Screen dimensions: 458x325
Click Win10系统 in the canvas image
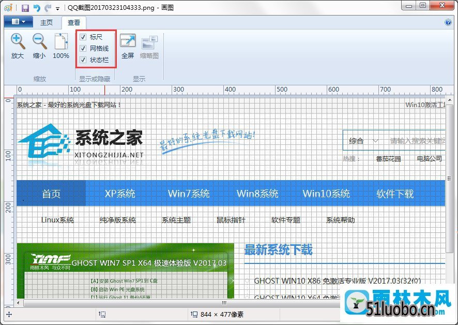pyautogui.click(x=326, y=194)
